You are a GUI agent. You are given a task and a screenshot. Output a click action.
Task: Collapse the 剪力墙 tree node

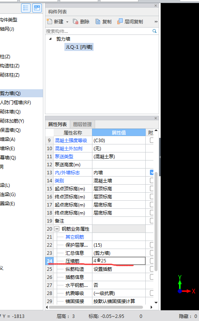click(x=50, y=39)
